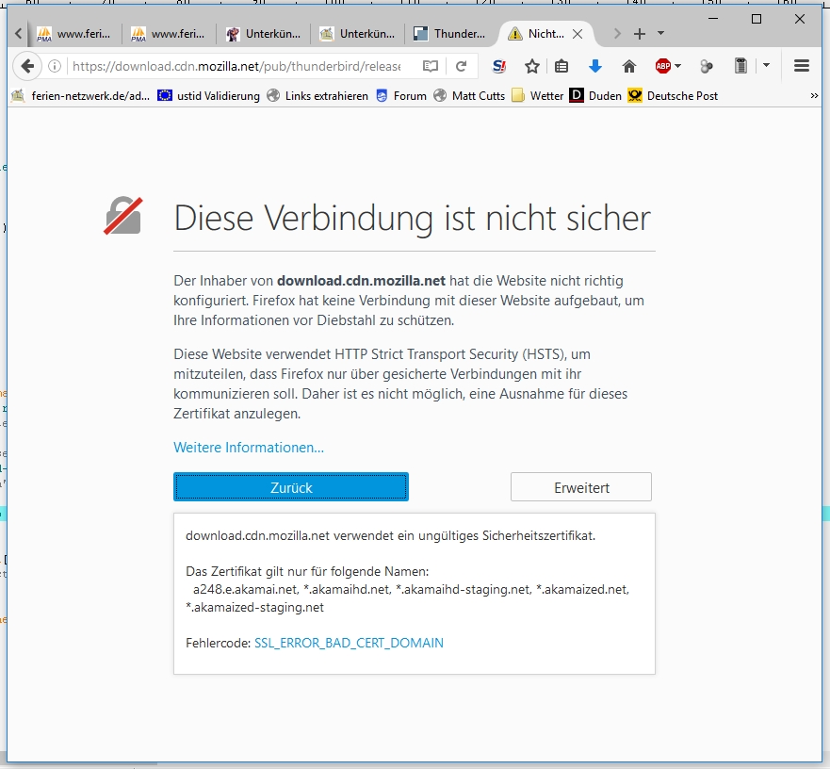Screen dimensions: 830x769
Task: Close the active Nicht... tab
Action: [x=578, y=34]
